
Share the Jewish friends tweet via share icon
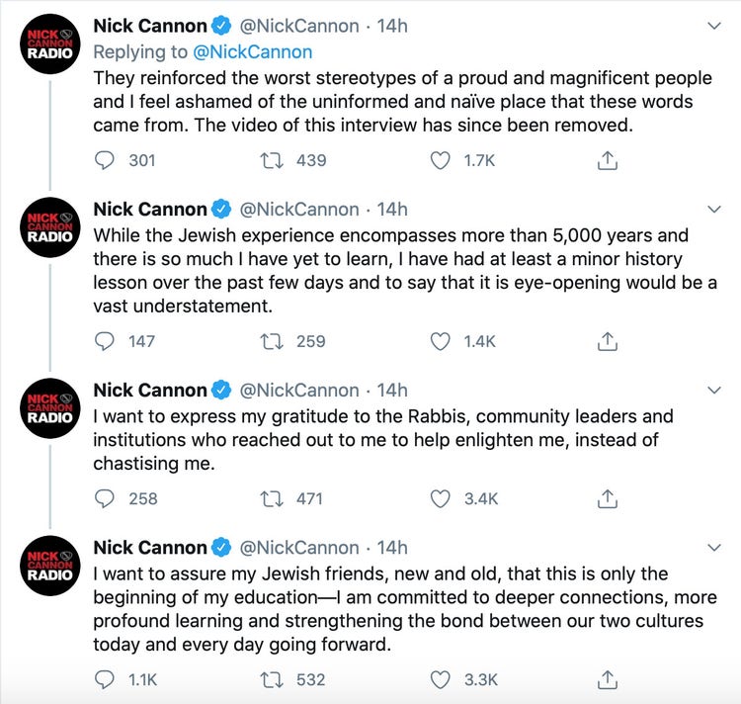point(609,679)
